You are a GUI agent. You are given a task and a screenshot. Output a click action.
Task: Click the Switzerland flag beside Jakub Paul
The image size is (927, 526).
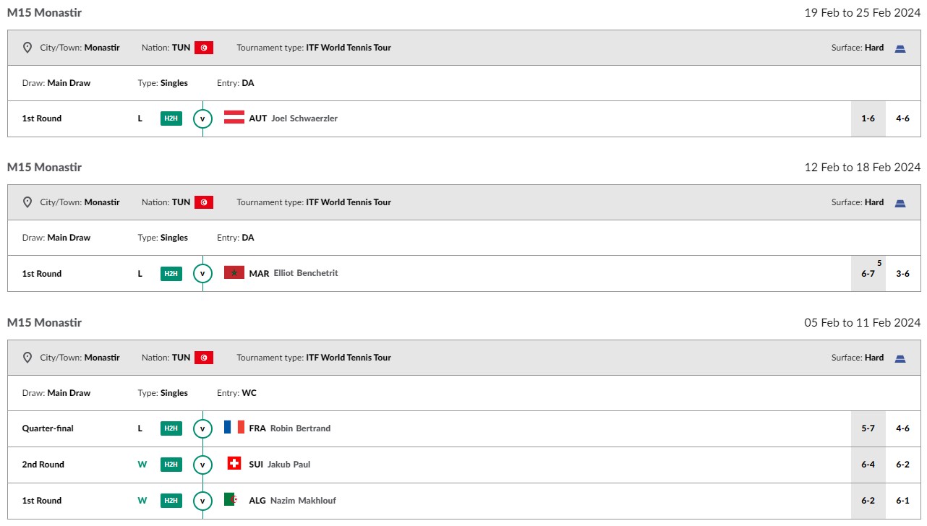[x=234, y=464]
